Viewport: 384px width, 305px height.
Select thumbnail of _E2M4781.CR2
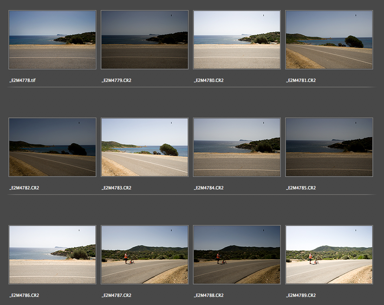[x=329, y=40]
